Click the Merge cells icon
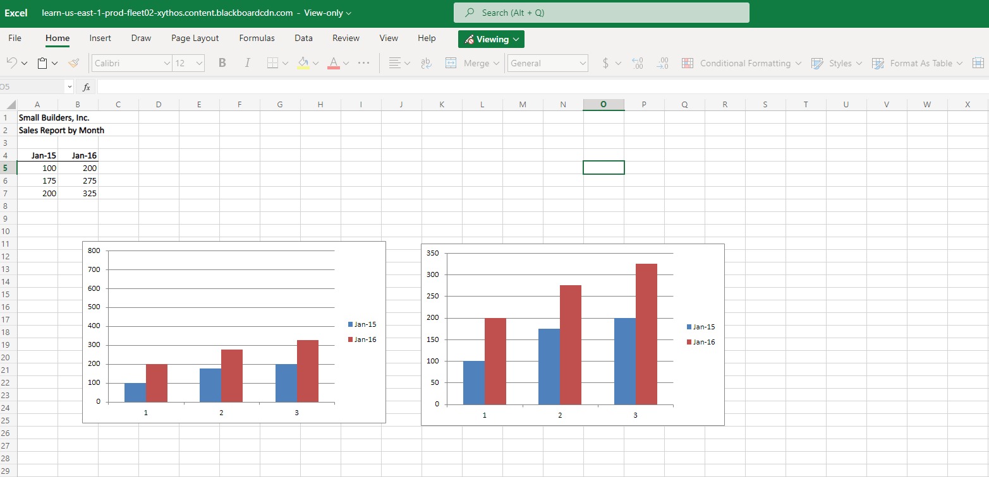This screenshot has width=989, height=477. [x=451, y=63]
